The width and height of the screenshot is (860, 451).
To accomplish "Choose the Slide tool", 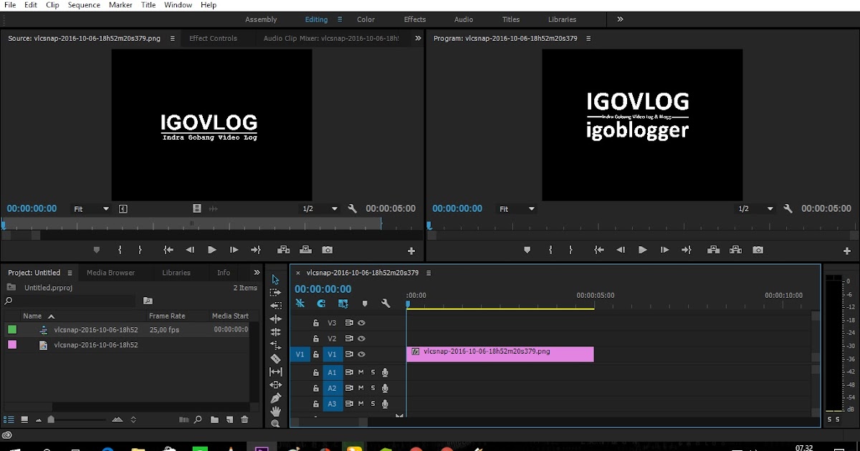I will click(275, 384).
